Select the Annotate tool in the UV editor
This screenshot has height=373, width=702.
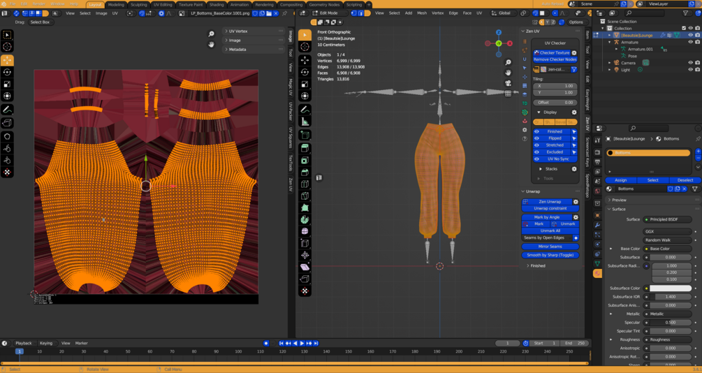(x=8, y=110)
